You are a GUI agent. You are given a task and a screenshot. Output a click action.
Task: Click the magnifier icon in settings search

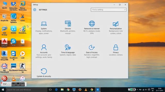coord(125,10)
